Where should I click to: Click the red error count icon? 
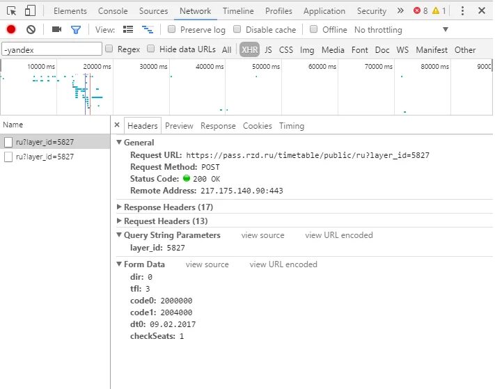pyautogui.click(x=417, y=10)
